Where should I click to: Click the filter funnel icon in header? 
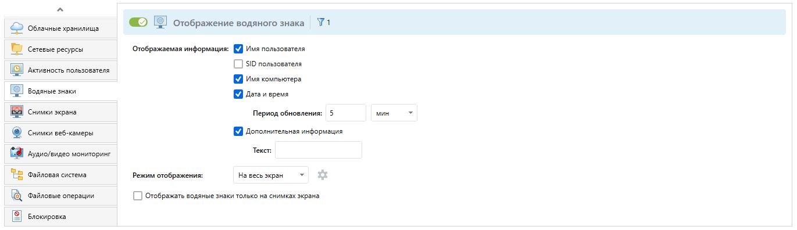click(x=320, y=23)
